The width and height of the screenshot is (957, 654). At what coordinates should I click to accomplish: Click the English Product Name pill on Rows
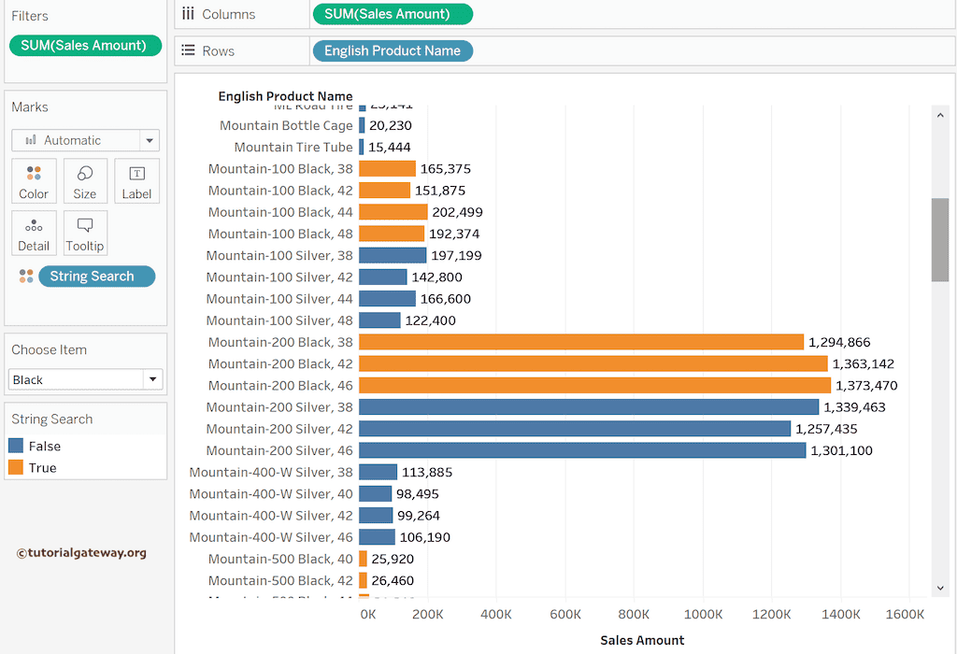coord(392,50)
